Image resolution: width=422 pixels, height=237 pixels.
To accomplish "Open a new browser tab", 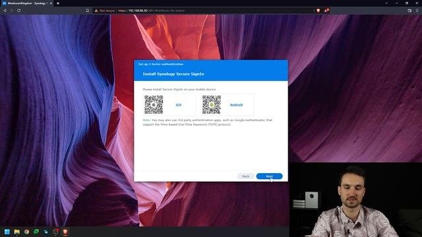I will (x=58, y=3).
